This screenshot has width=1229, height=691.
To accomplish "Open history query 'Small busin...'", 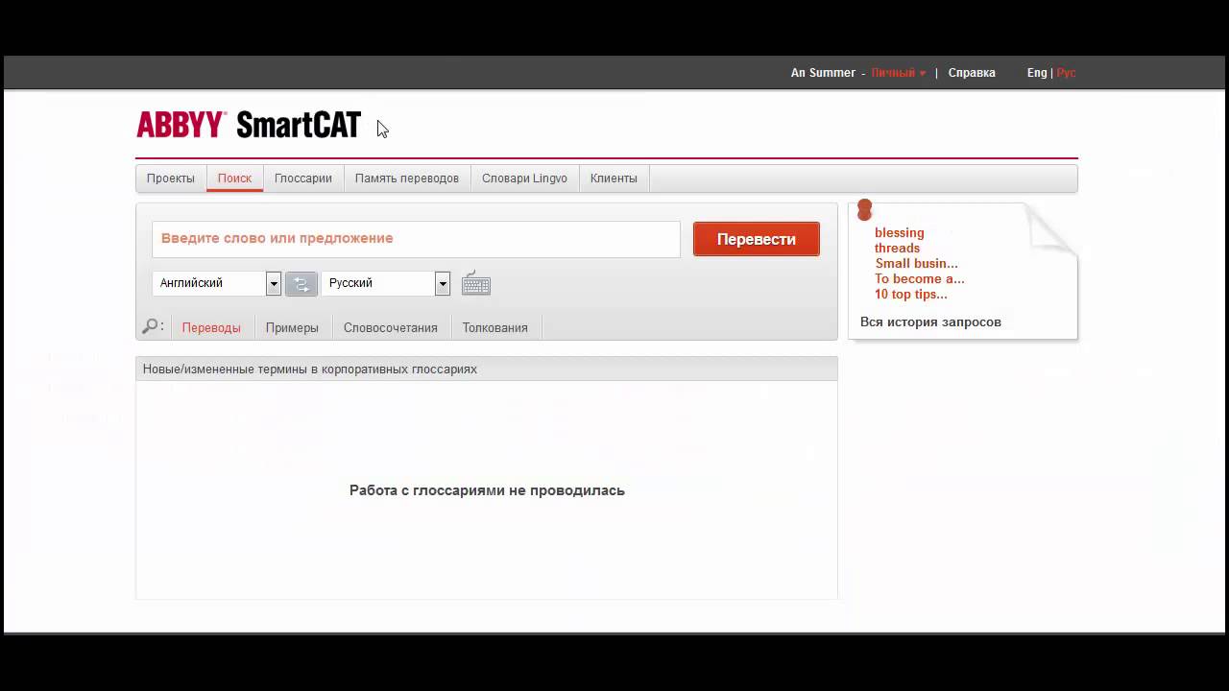I will click(x=916, y=264).
